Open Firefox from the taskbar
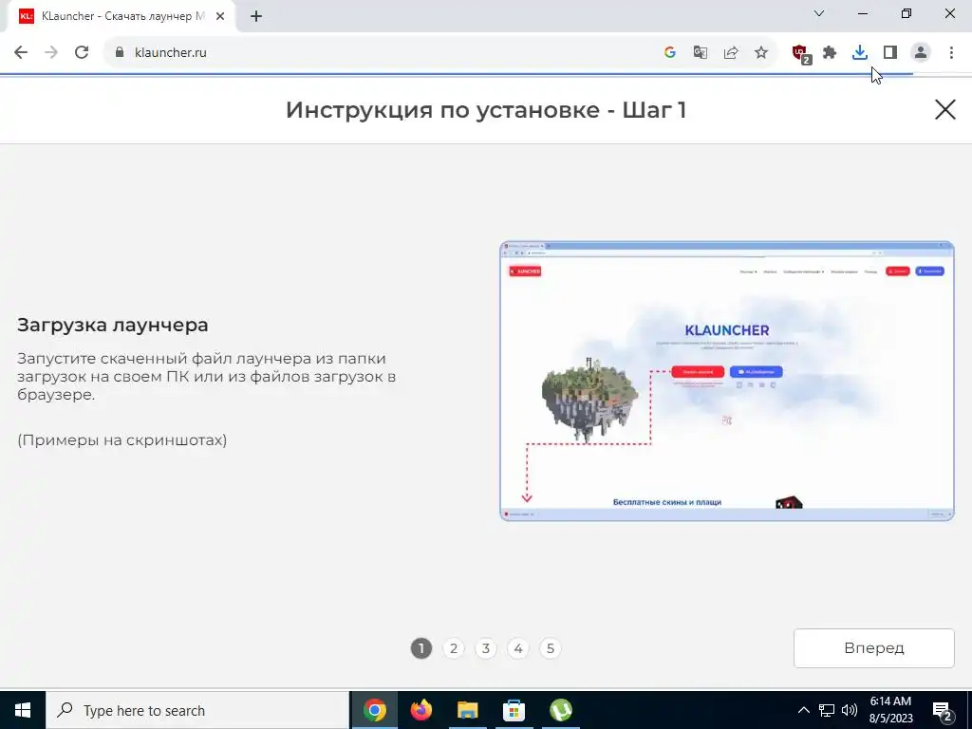The image size is (972, 729). 421,710
